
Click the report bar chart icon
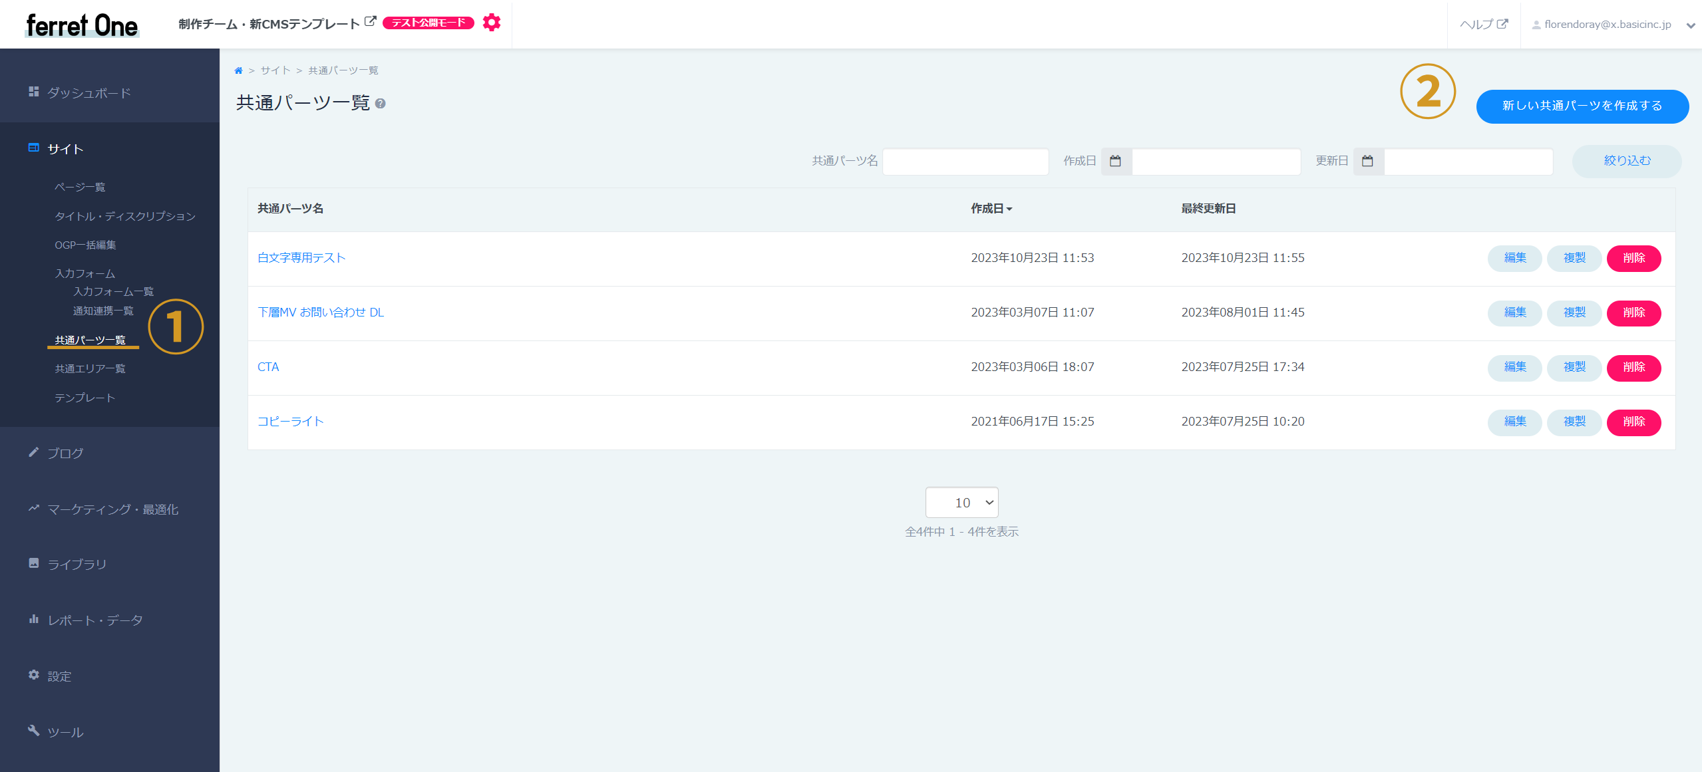click(34, 619)
